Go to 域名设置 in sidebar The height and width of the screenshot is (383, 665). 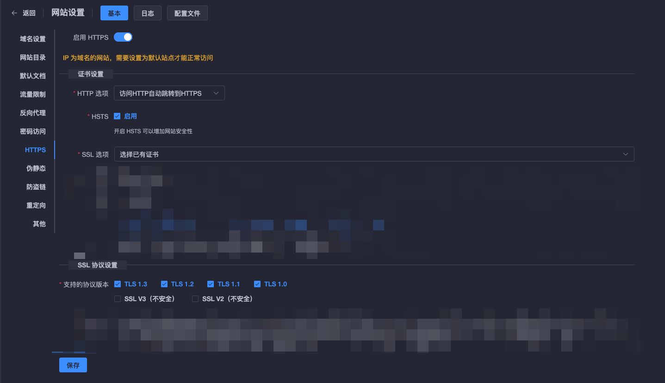(x=33, y=39)
